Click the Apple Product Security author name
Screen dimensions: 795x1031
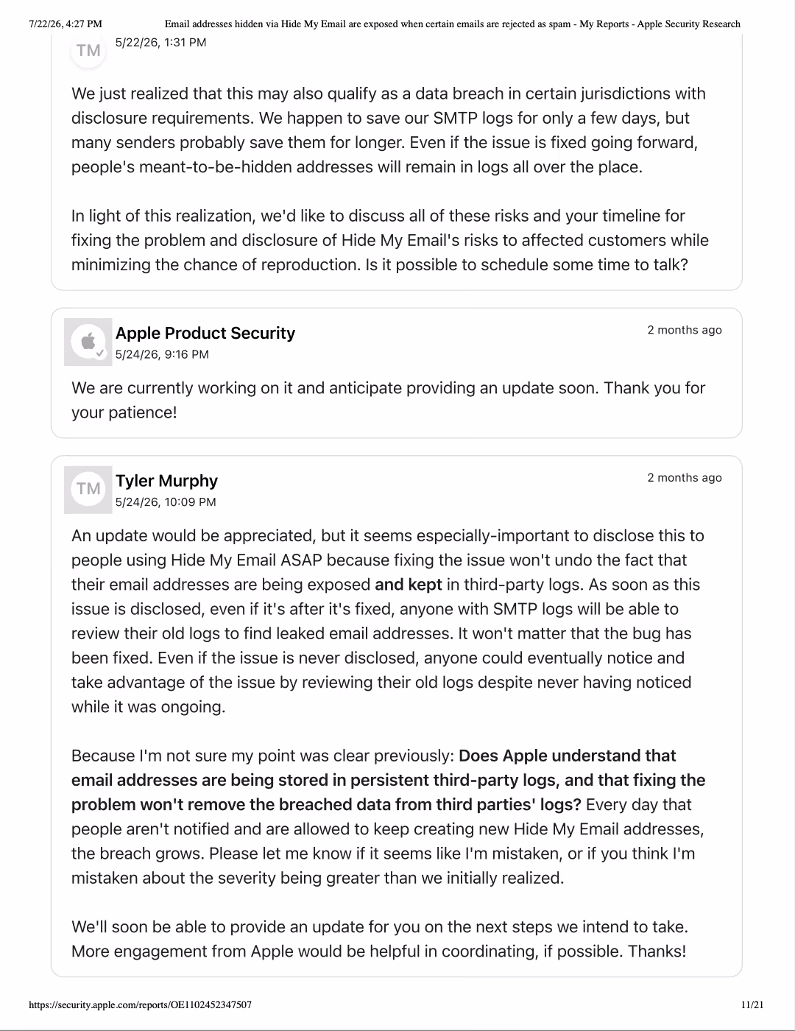tap(205, 333)
